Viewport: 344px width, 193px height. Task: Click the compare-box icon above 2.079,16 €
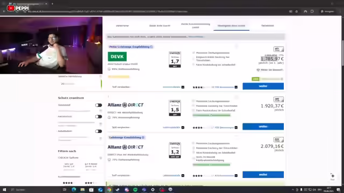coord(278,139)
